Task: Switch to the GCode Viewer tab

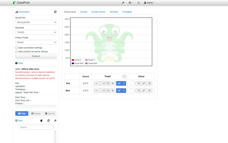Action: 98,12
